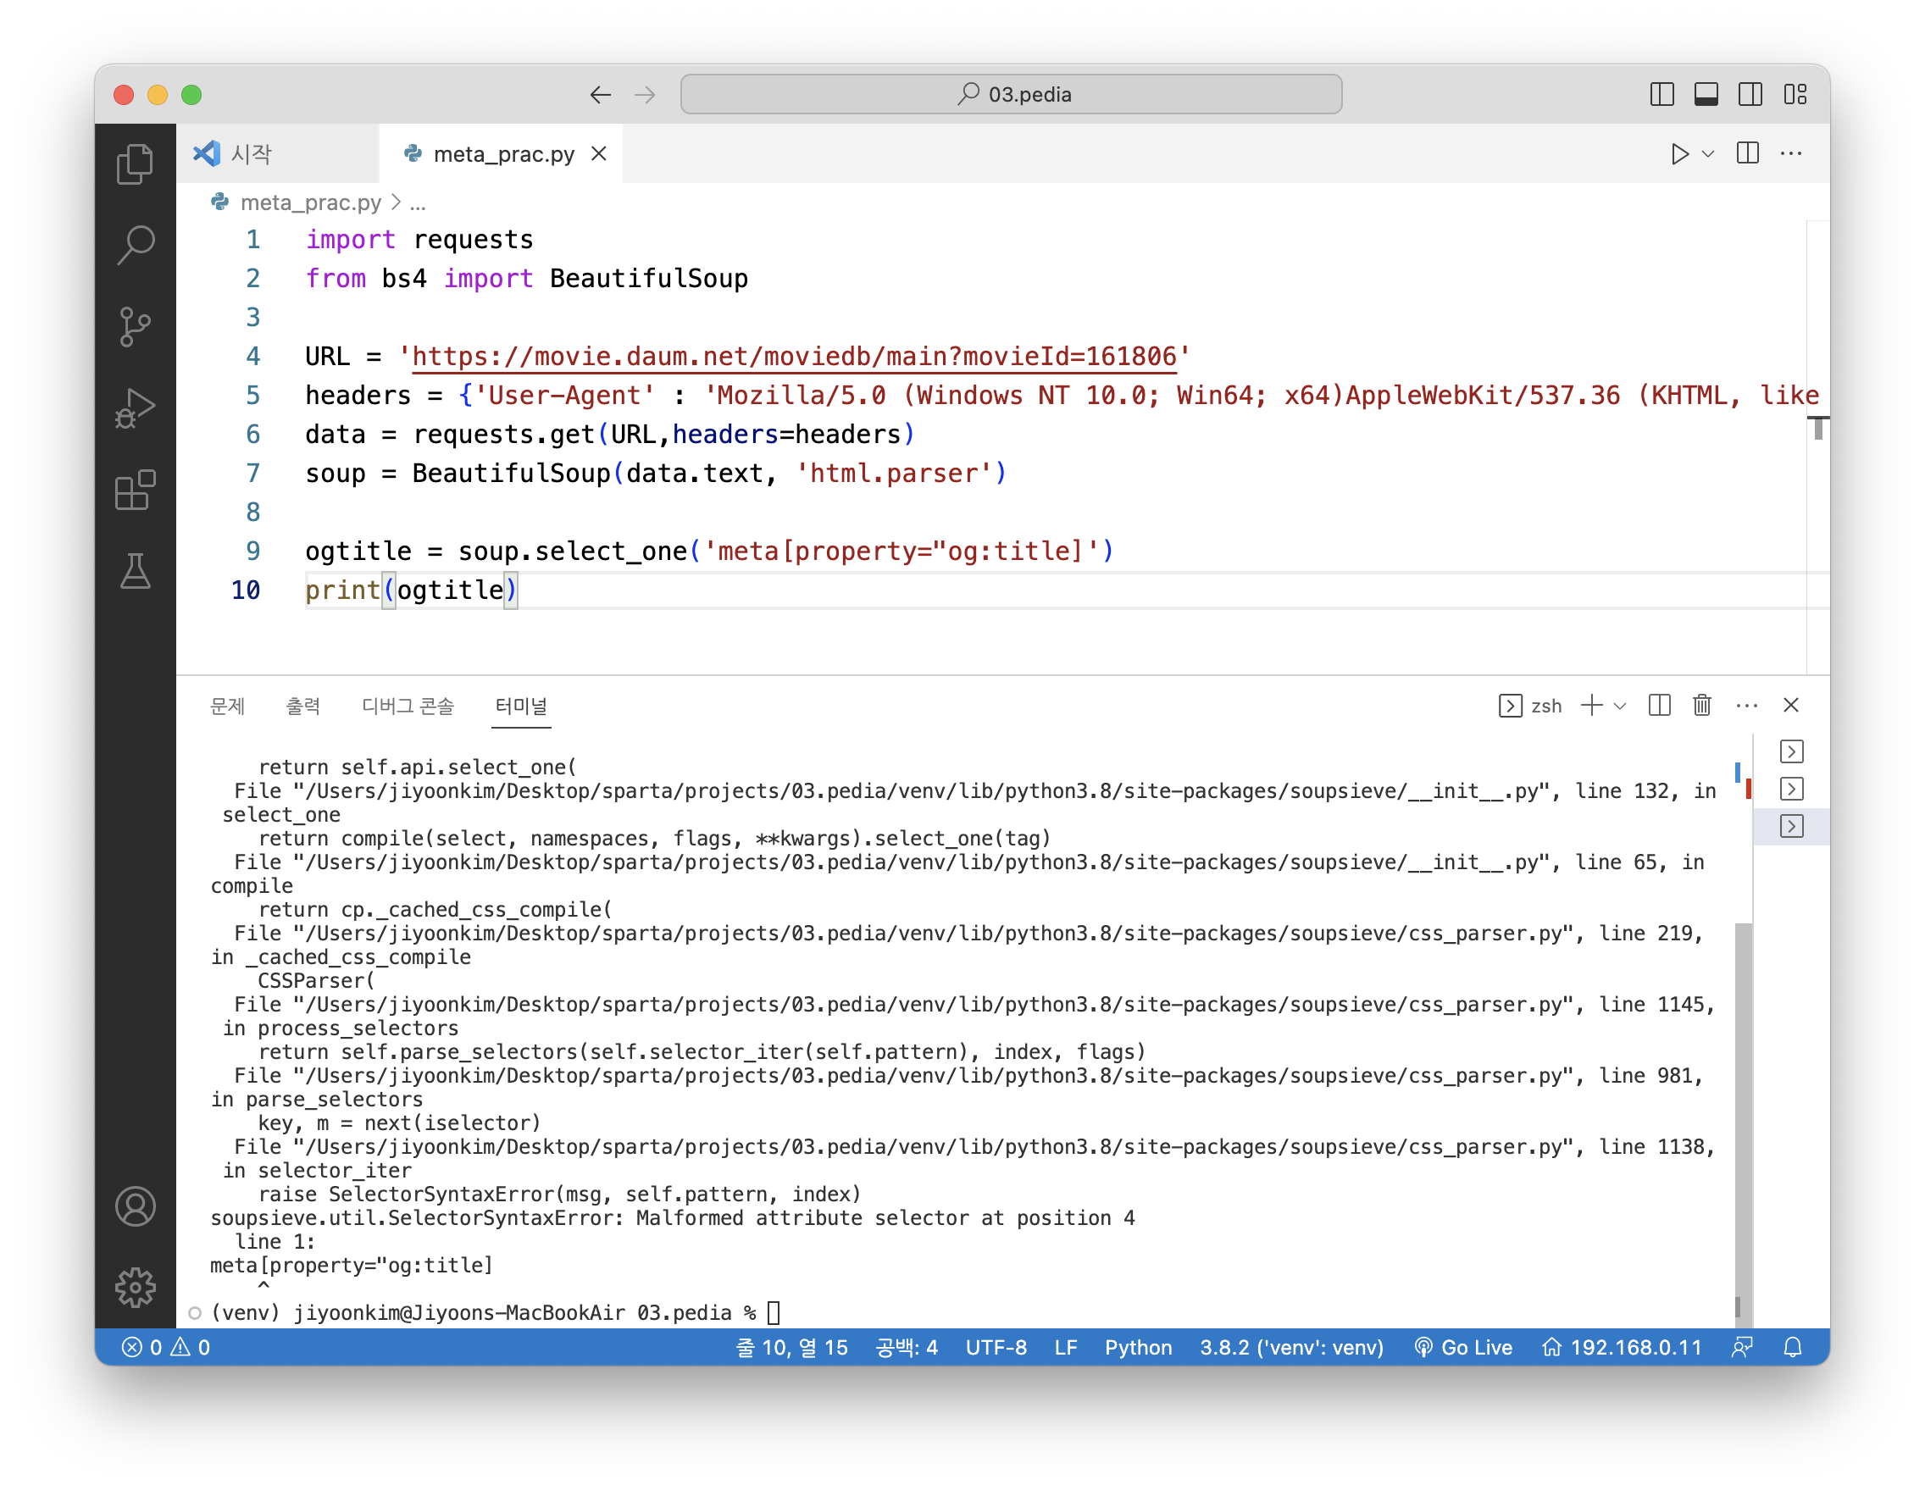
Task: Select the second terminal in the list
Action: pos(1792,789)
